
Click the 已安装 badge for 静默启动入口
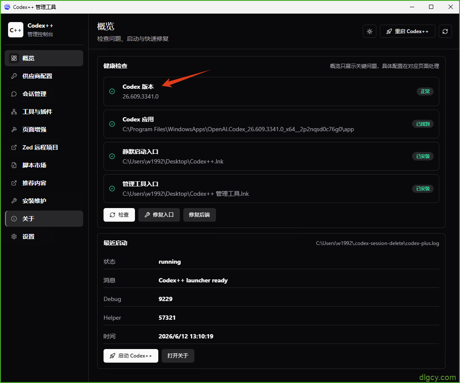[x=423, y=156]
